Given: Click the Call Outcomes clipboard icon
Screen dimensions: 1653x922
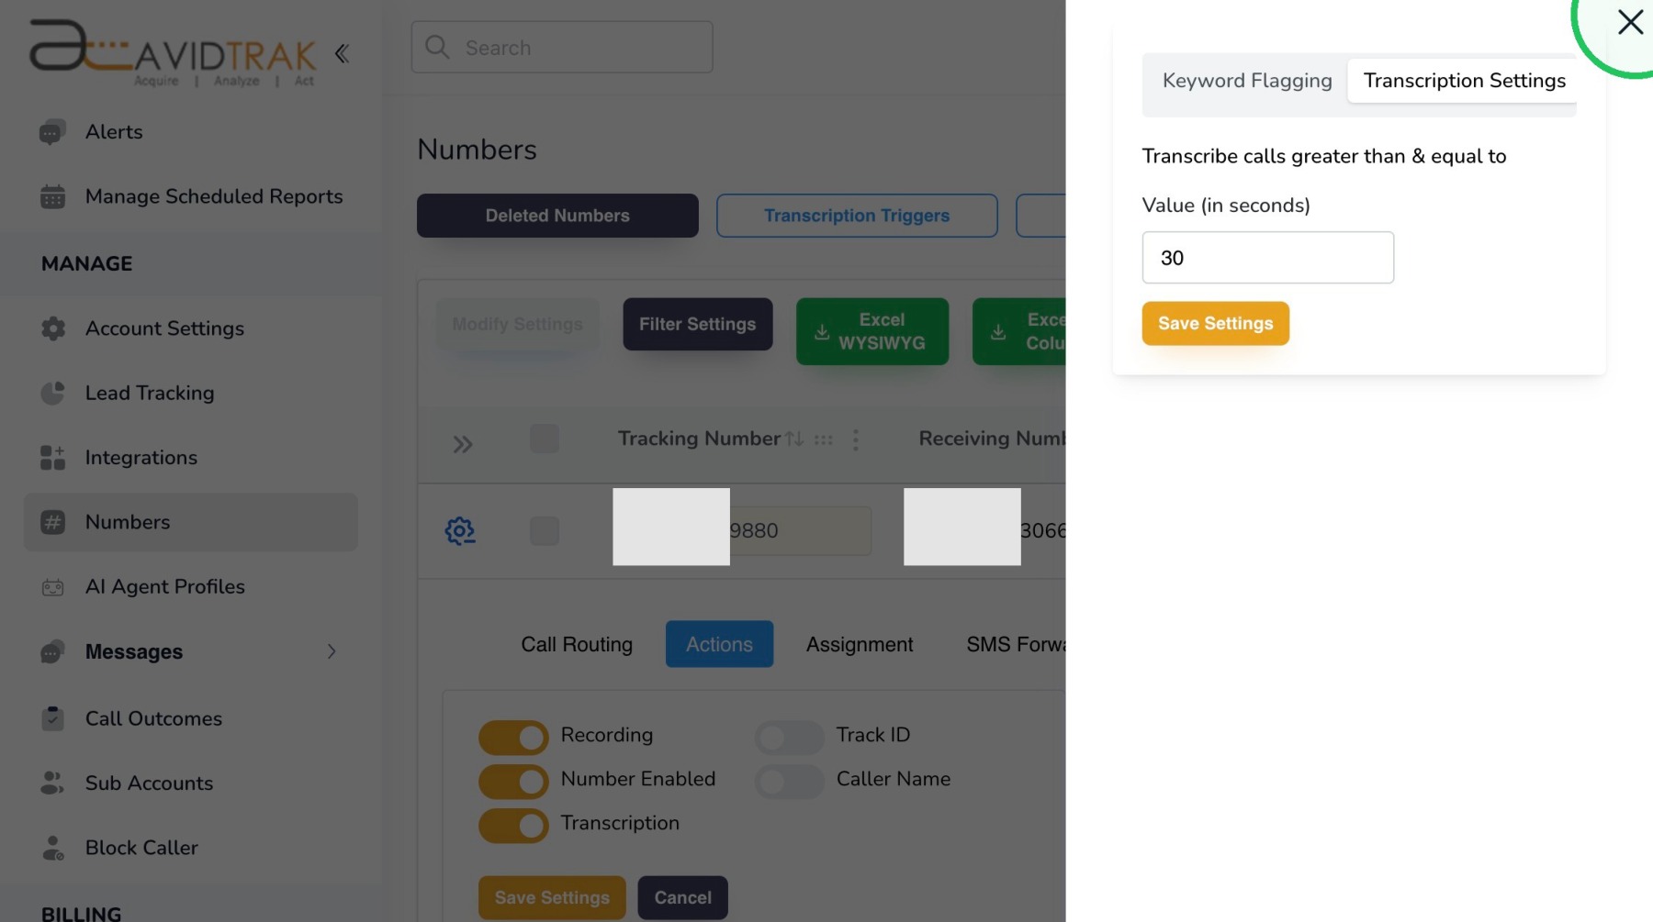Looking at the screenshot, I should coord(52,718).
